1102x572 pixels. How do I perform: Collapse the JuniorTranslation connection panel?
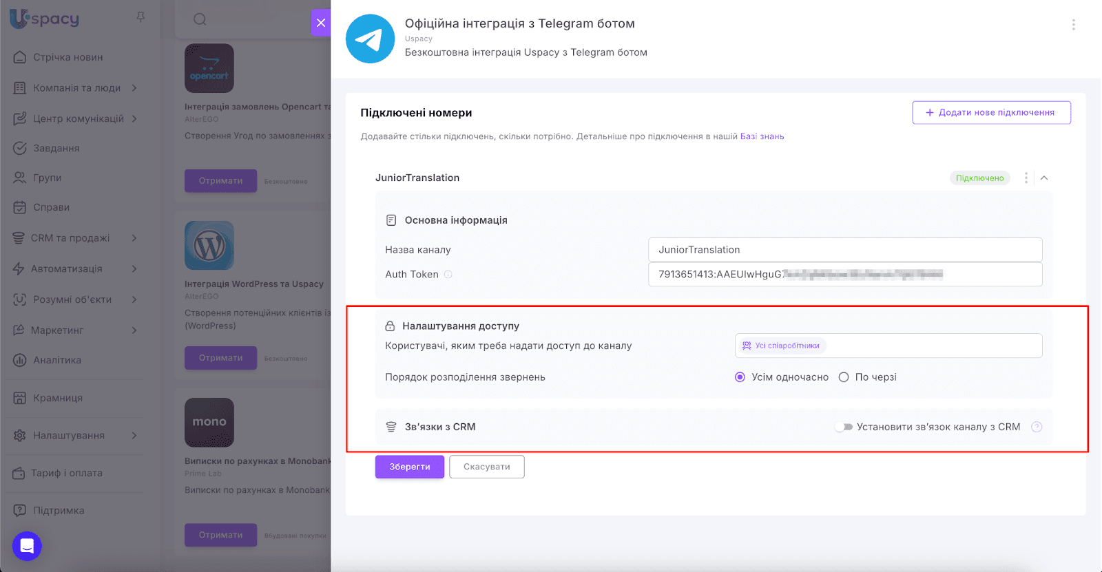pos(1046,178)
